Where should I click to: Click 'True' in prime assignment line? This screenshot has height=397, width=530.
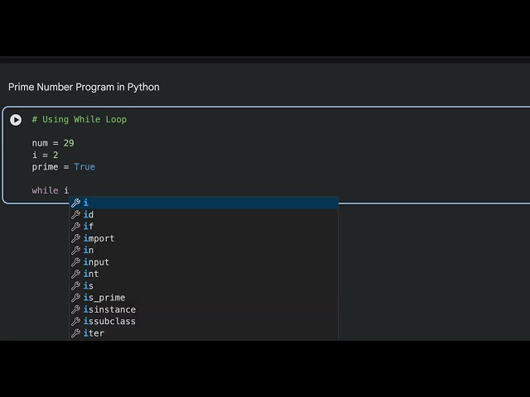[x=84, y=167]
